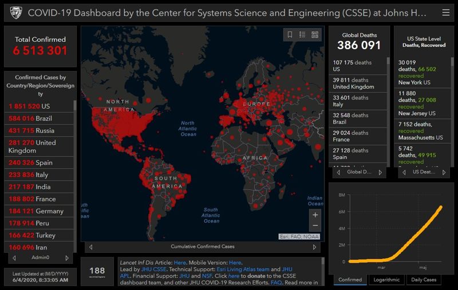This screenshot has height=290, width=458.
Task: Click the 107 175 deaths US entry
Action: tap(358, 66)
